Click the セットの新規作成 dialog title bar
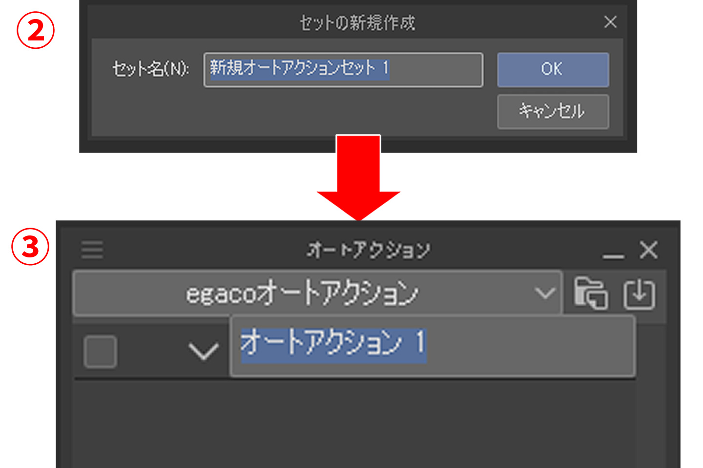Image resolution: width=703 pixels, height=468 pixels. 359,22
